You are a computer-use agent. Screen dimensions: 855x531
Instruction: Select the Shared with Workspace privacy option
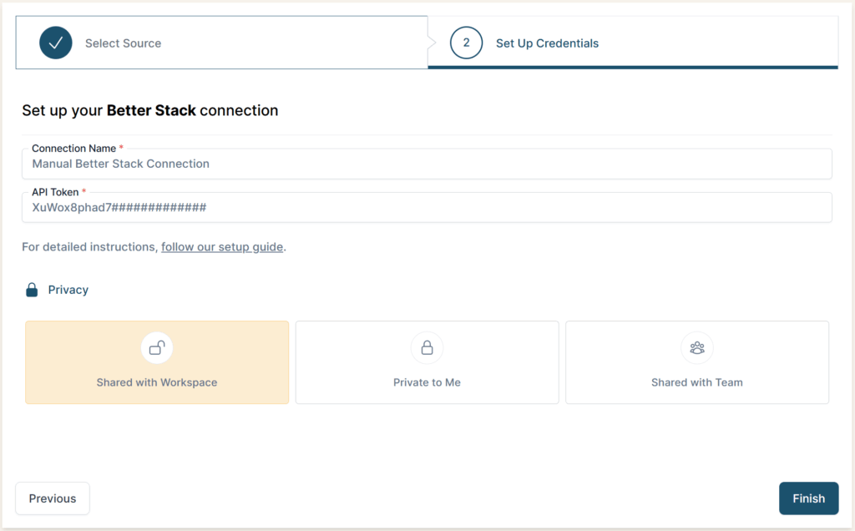[157, 362]
